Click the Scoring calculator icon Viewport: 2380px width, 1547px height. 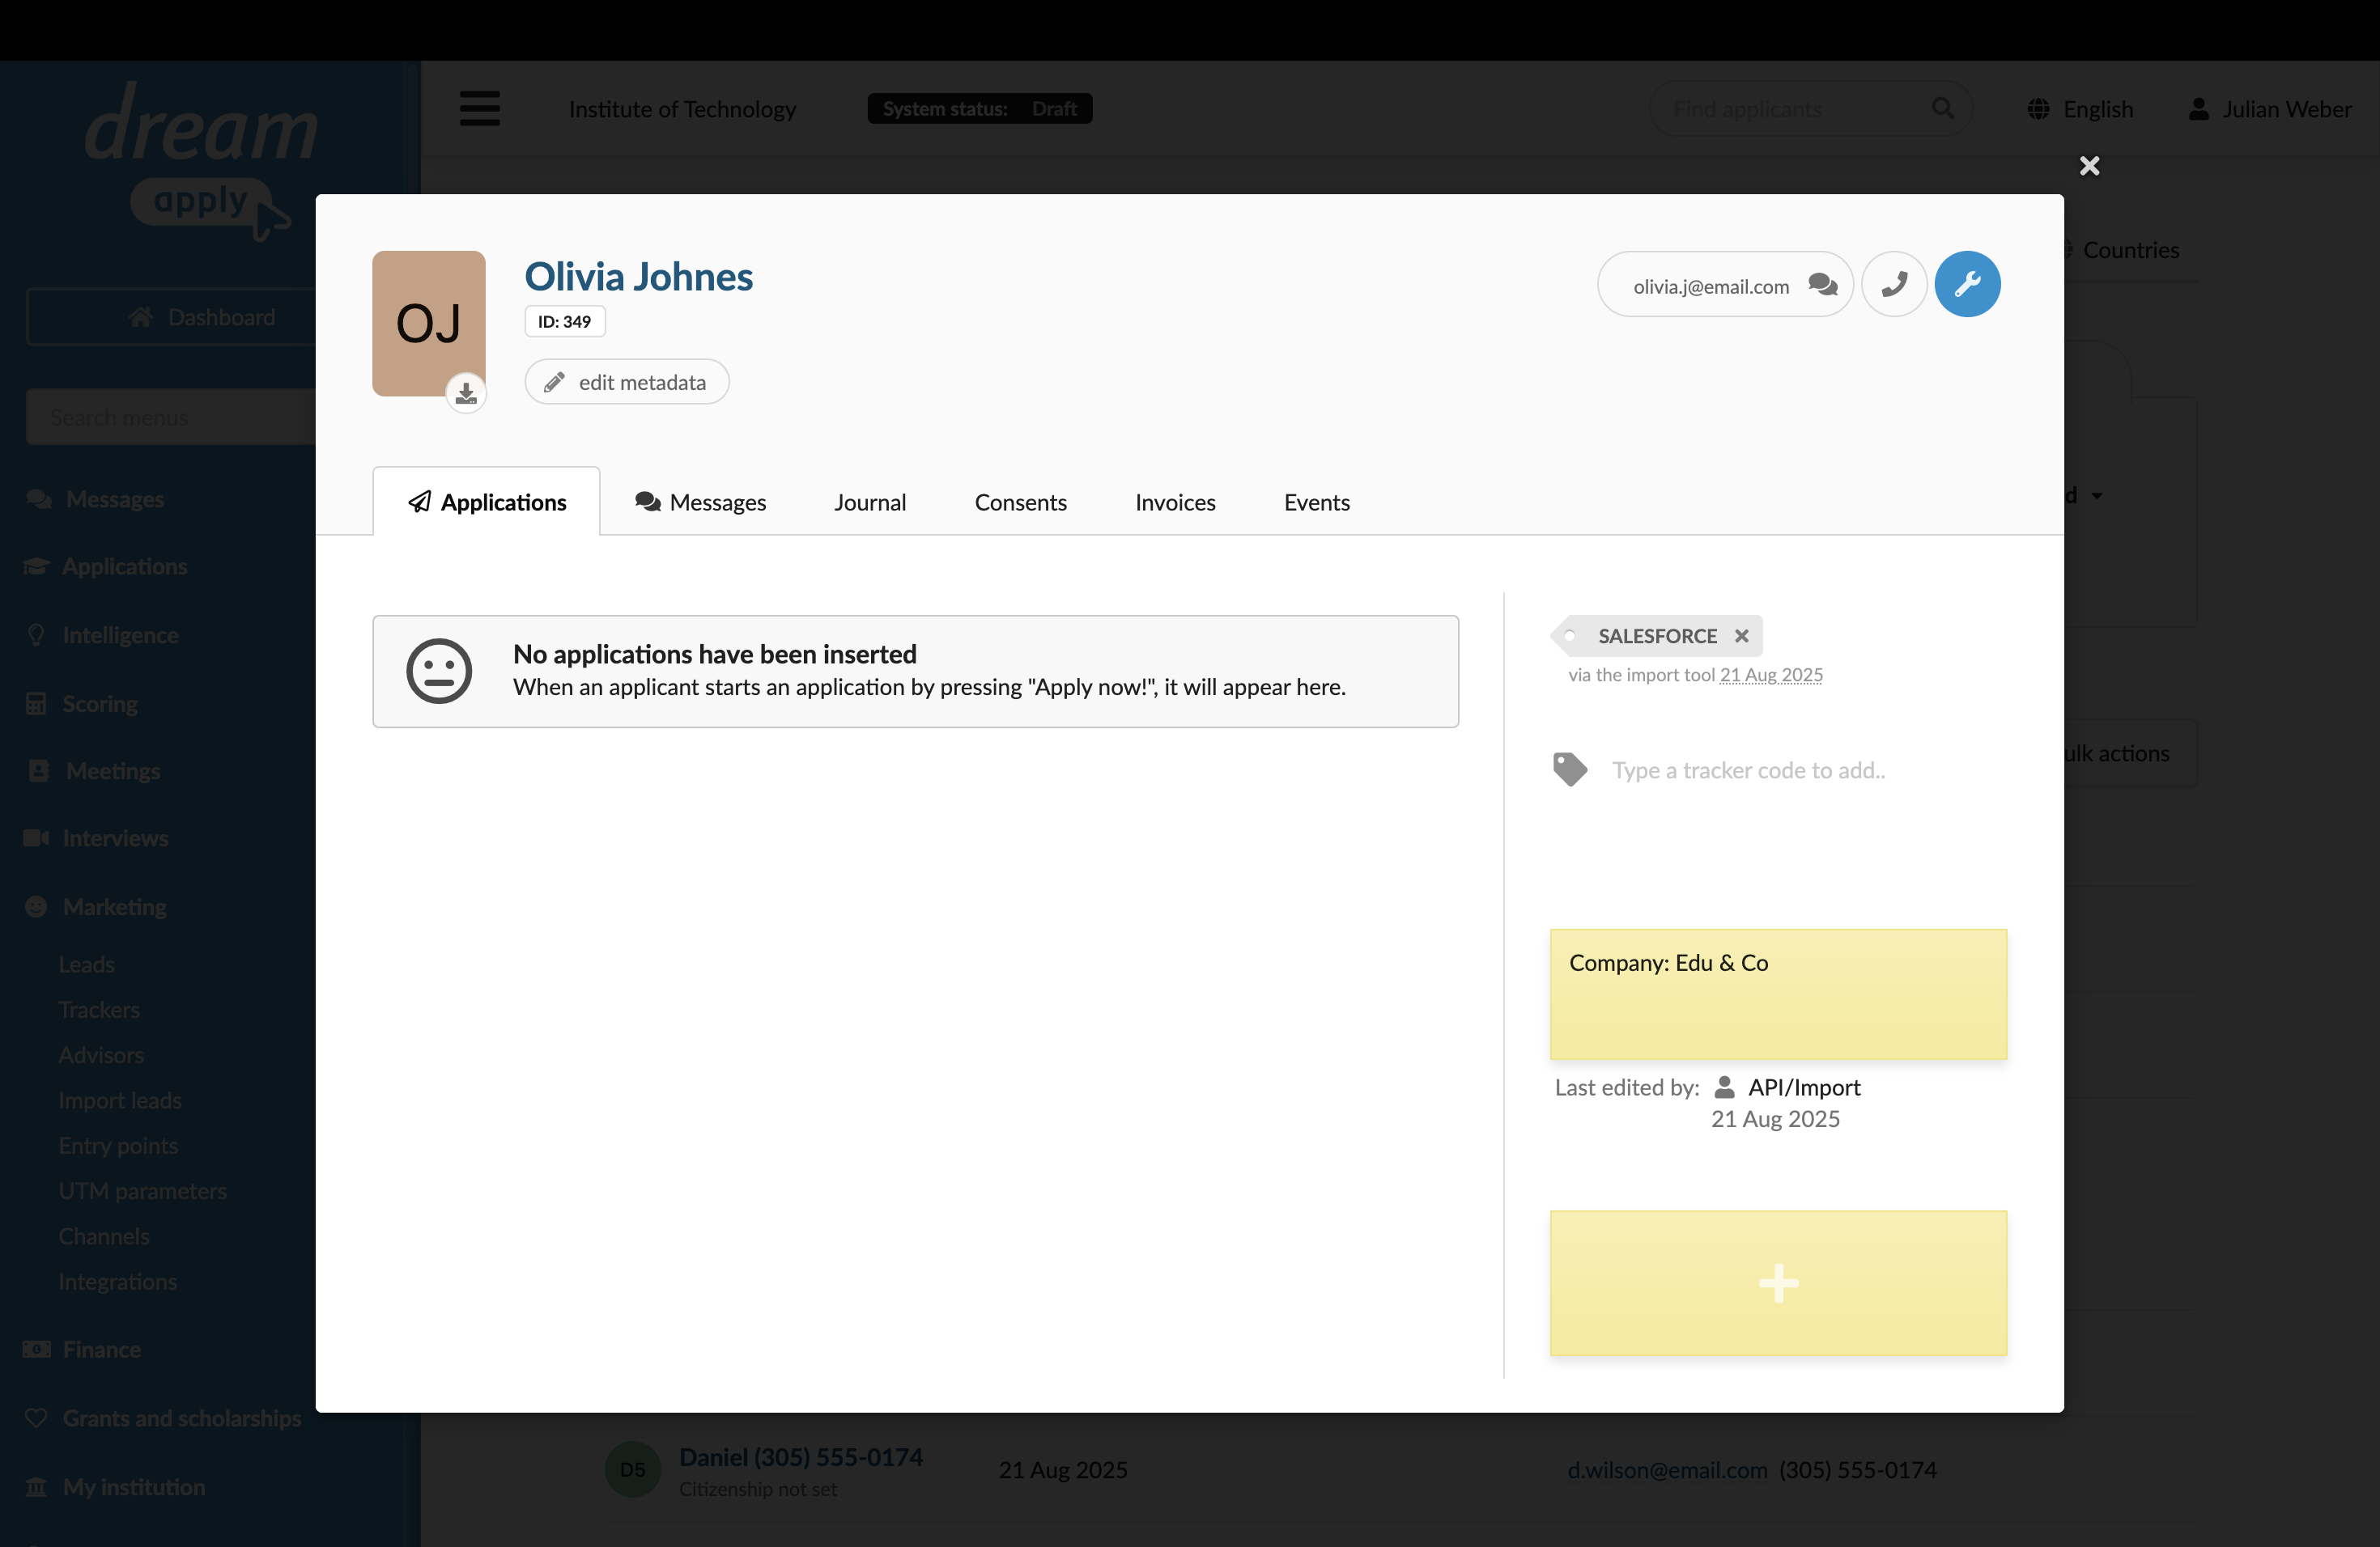pyautogui.click(x=36, y=704)
